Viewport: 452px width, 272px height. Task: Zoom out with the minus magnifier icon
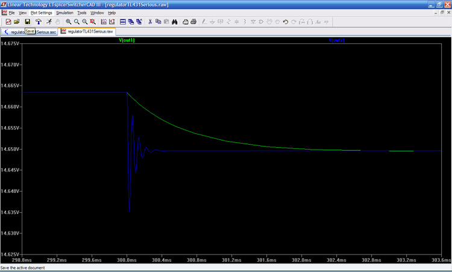point(85,22)
